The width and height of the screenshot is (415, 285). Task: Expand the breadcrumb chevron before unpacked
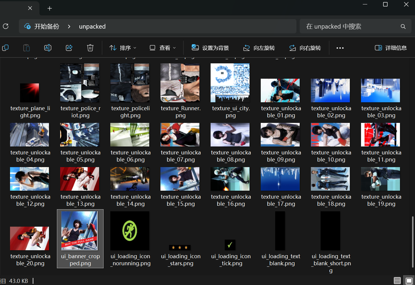[x=69, y=27]
